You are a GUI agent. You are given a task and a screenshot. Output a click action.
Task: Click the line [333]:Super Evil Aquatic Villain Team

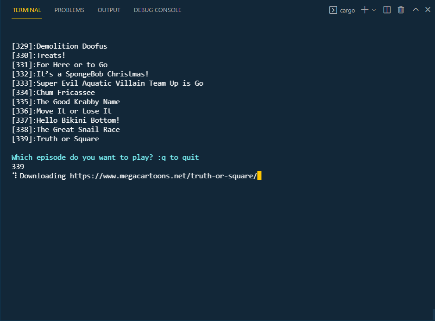coord(107,83)
